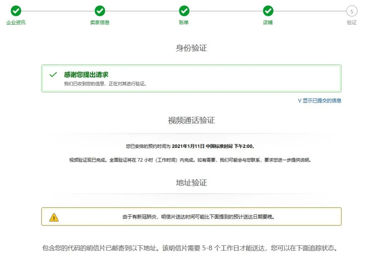Click the green checkmark above 卖家信息
366x257 pixels.
pyautogui.click(x=100, y=11)
